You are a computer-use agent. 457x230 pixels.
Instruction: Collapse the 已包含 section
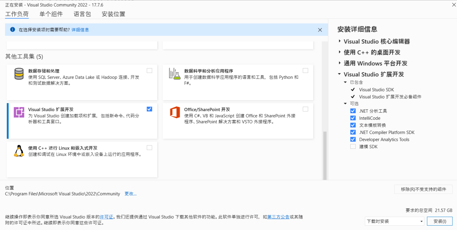click(345, 82)
